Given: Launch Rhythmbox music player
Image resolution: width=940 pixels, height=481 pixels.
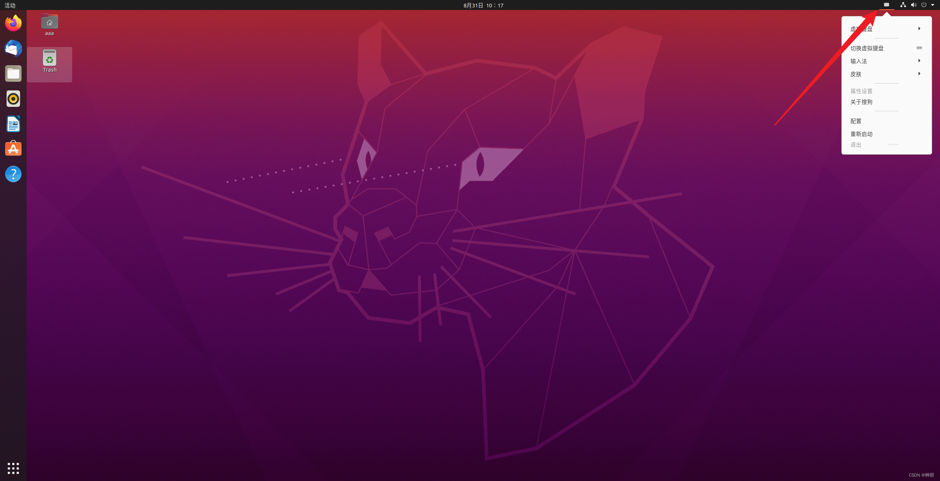Looking at the screenshot, I should tap(13, 99).
